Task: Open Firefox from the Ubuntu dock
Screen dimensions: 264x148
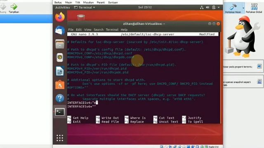Action: tap(60, 17)
